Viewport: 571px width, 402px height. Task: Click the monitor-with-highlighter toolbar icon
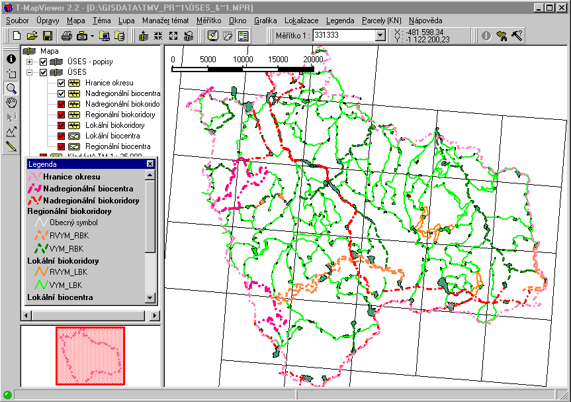point(213,36)
